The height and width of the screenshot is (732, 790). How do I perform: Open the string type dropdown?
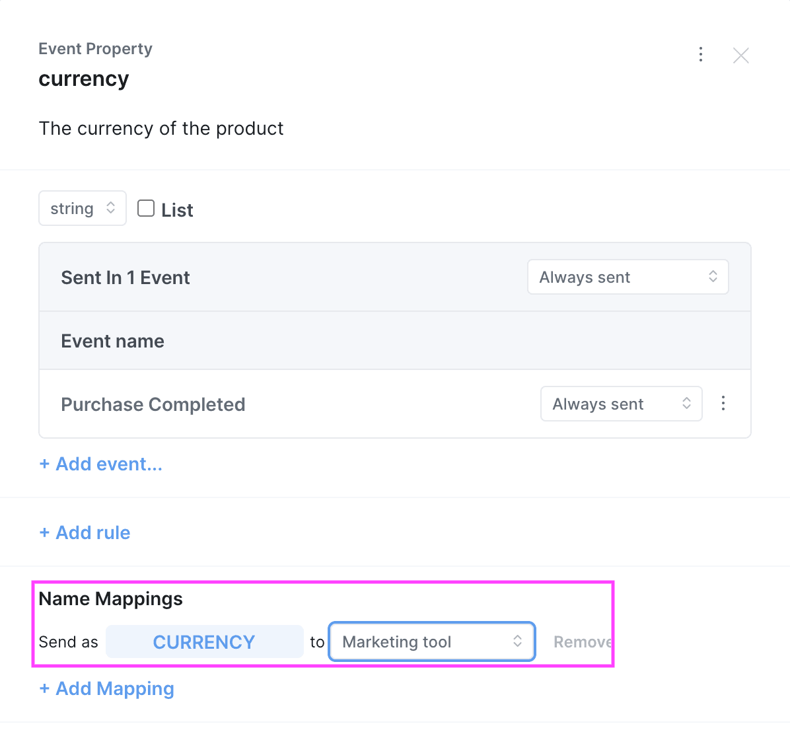[83, 208]
